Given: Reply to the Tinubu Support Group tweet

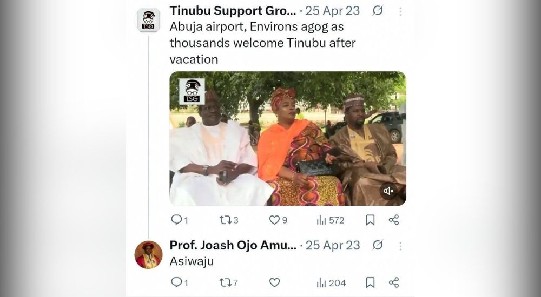Looking at the screenshot, I should 176,220.
